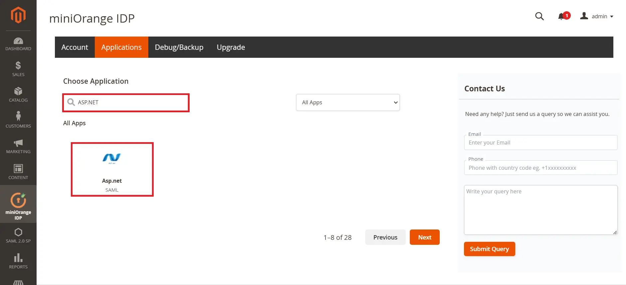Open the SAML 2.0 SP sidebar item
Image resolution: width=626 pixels, height=285 pixels.
18,235
